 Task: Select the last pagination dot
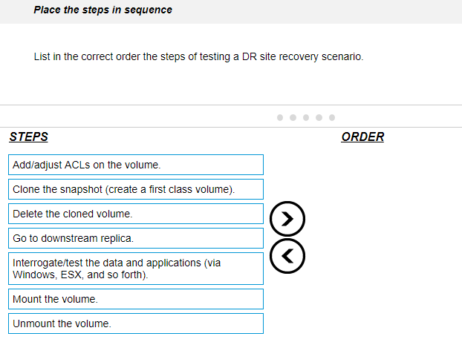pyautogui.click(x=331, y=117)
